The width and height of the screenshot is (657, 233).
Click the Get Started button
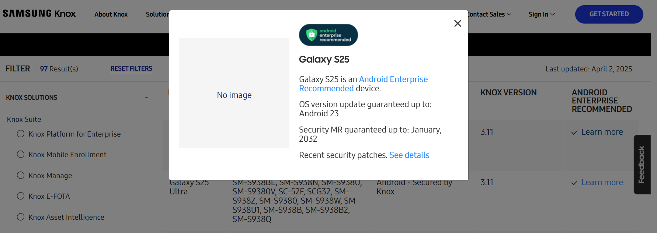tap(609, 14)
